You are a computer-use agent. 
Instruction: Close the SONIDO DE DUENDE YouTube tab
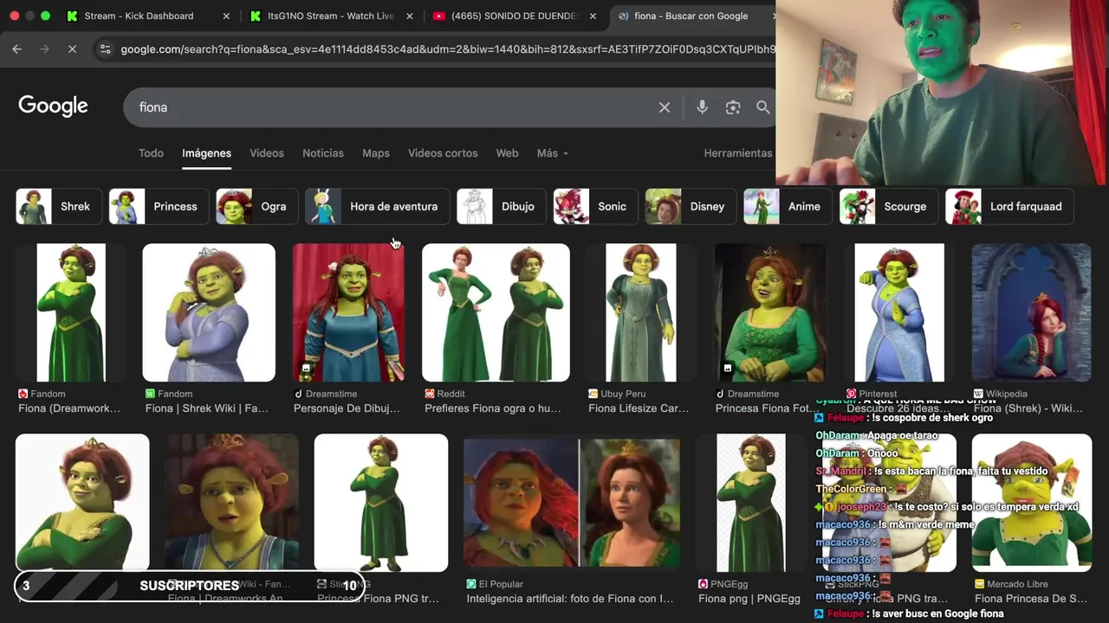tap(593, 16)
